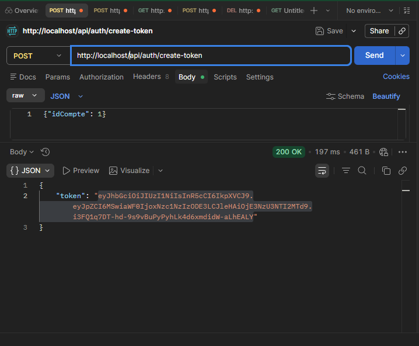
Task: Open a new request tab with plus icon
Action: [x=314, y=11]
